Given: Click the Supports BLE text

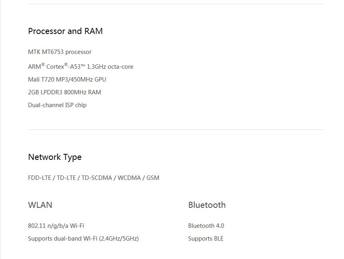Looking at the screenshot, I should 206,239.
